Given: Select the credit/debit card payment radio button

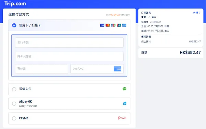Looking at the screenshot, I should (x=14, y=25).
